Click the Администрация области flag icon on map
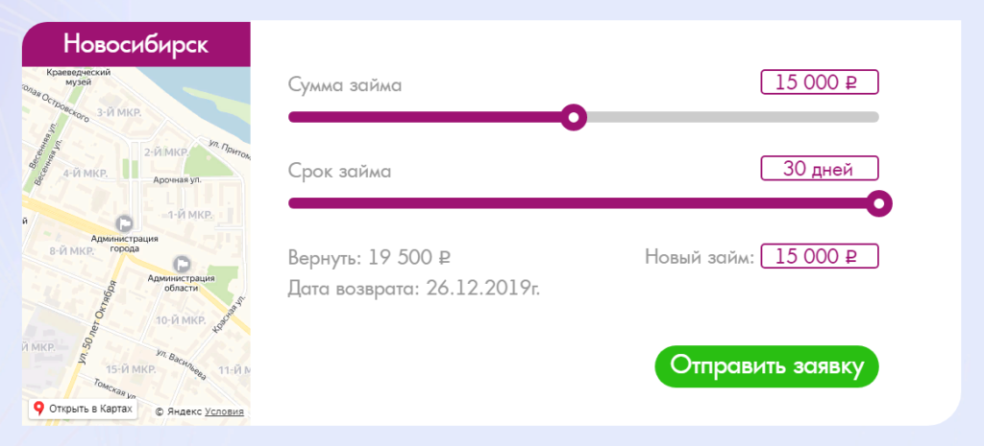The height and width of the screenshot is (446, 984). tap(181, 263)
